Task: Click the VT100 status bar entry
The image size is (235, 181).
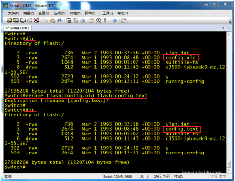Action: click(178, 177)
